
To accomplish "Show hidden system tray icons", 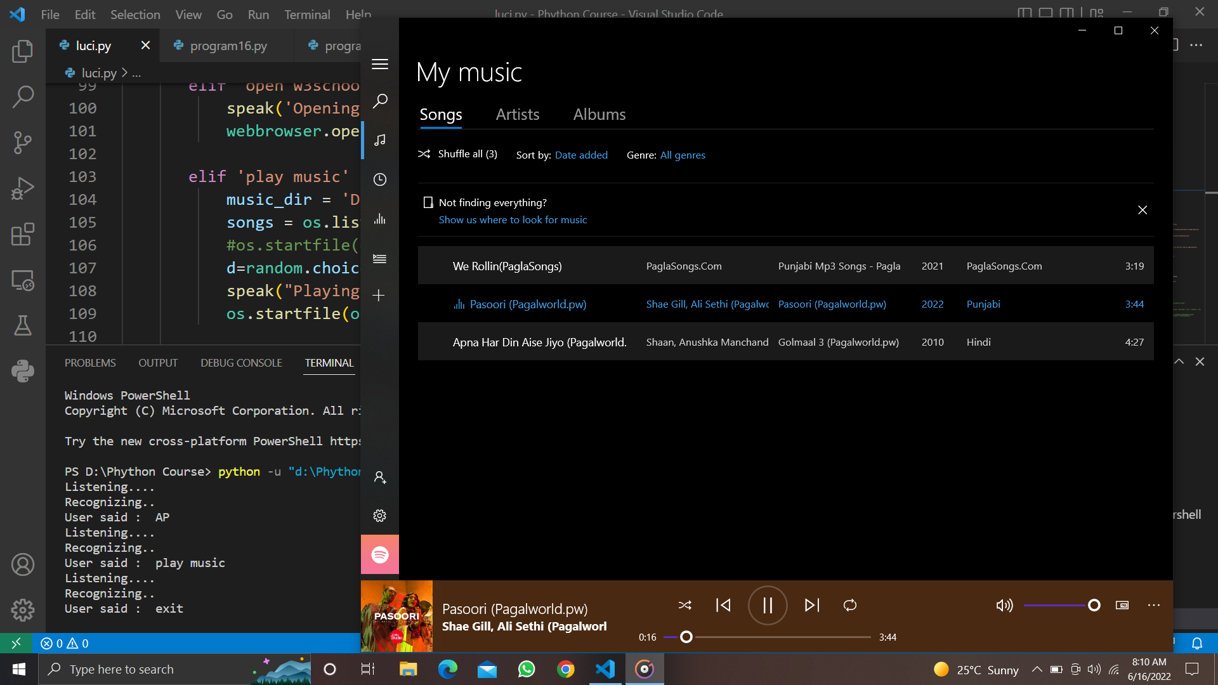I will 1037,669.
